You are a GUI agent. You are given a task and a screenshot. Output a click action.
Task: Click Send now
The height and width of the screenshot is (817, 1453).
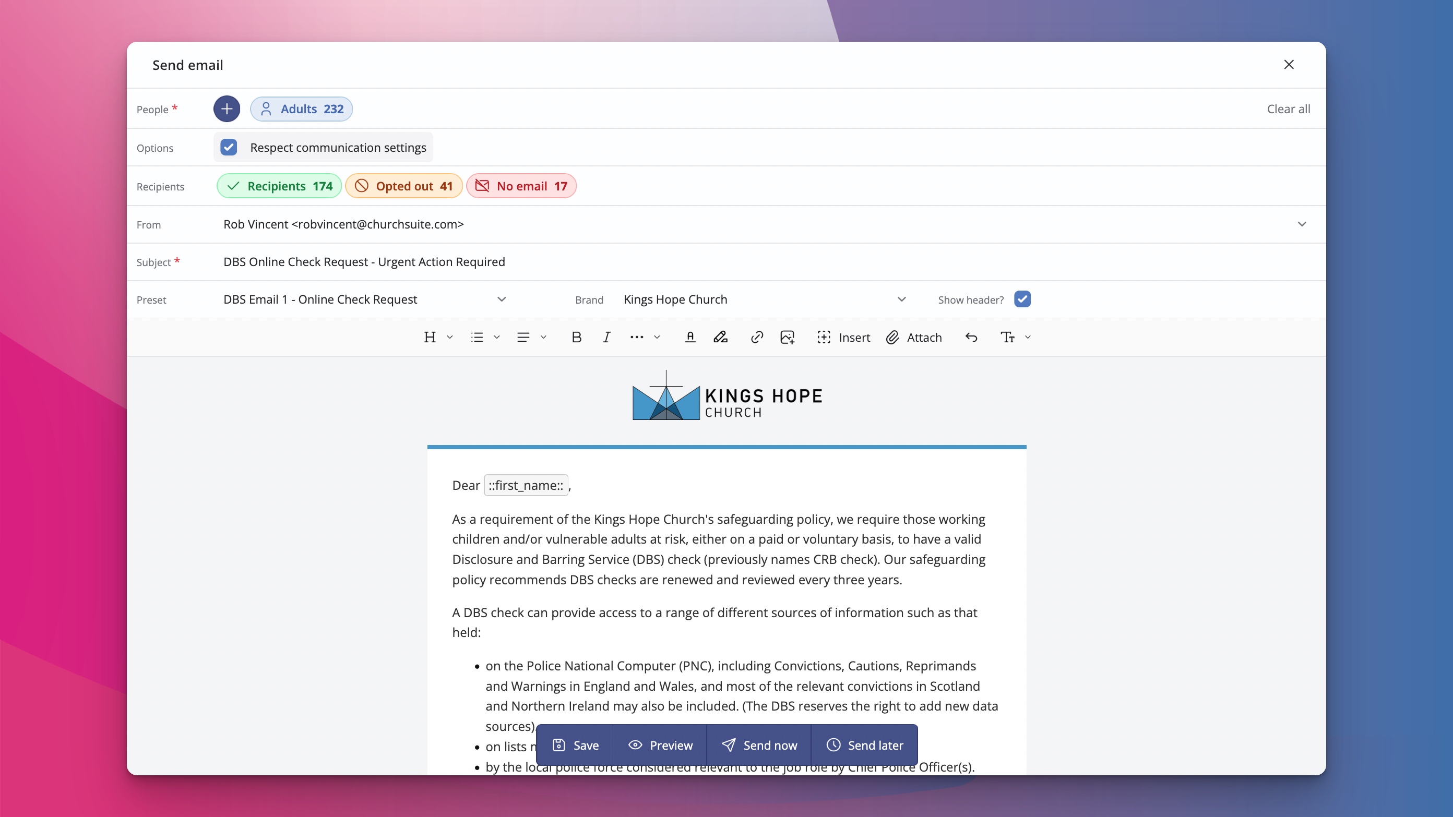pyautogui.click(x=759, y=745)
